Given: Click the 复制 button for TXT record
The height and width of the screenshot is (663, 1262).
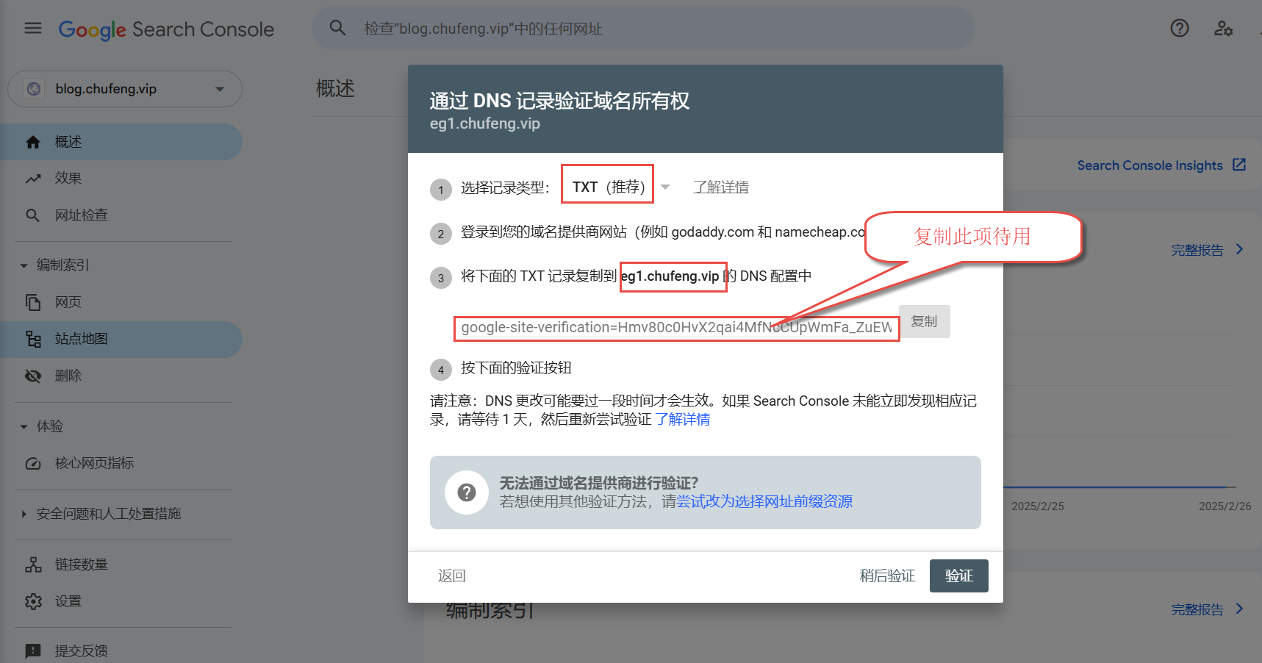Looking at the screenshot, I should pos(925,321).
